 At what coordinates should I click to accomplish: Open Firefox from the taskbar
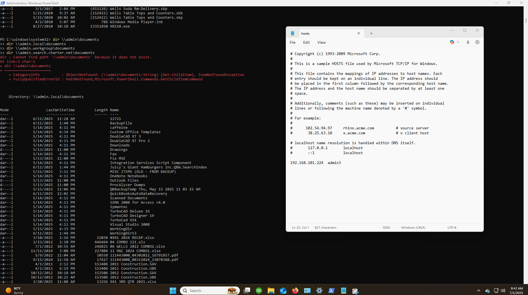295,291
